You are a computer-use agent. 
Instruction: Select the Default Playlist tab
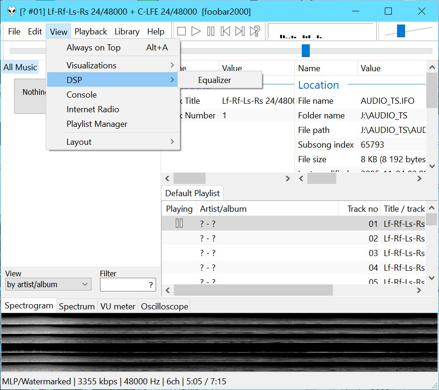192,193
